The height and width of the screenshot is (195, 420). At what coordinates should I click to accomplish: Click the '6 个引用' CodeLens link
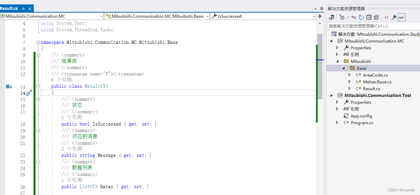61,80
